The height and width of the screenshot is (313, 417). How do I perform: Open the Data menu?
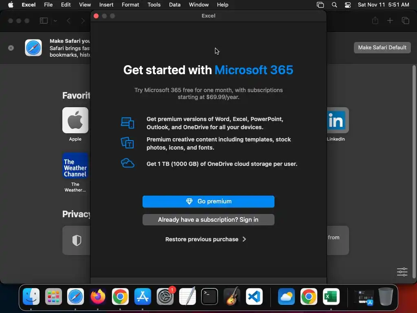coord(175,5)
